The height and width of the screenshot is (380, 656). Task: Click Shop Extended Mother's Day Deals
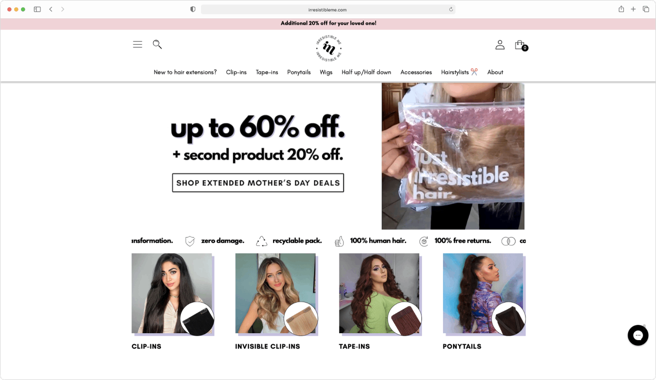[x=258, y=183]
